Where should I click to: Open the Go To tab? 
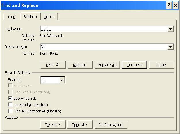49,17
